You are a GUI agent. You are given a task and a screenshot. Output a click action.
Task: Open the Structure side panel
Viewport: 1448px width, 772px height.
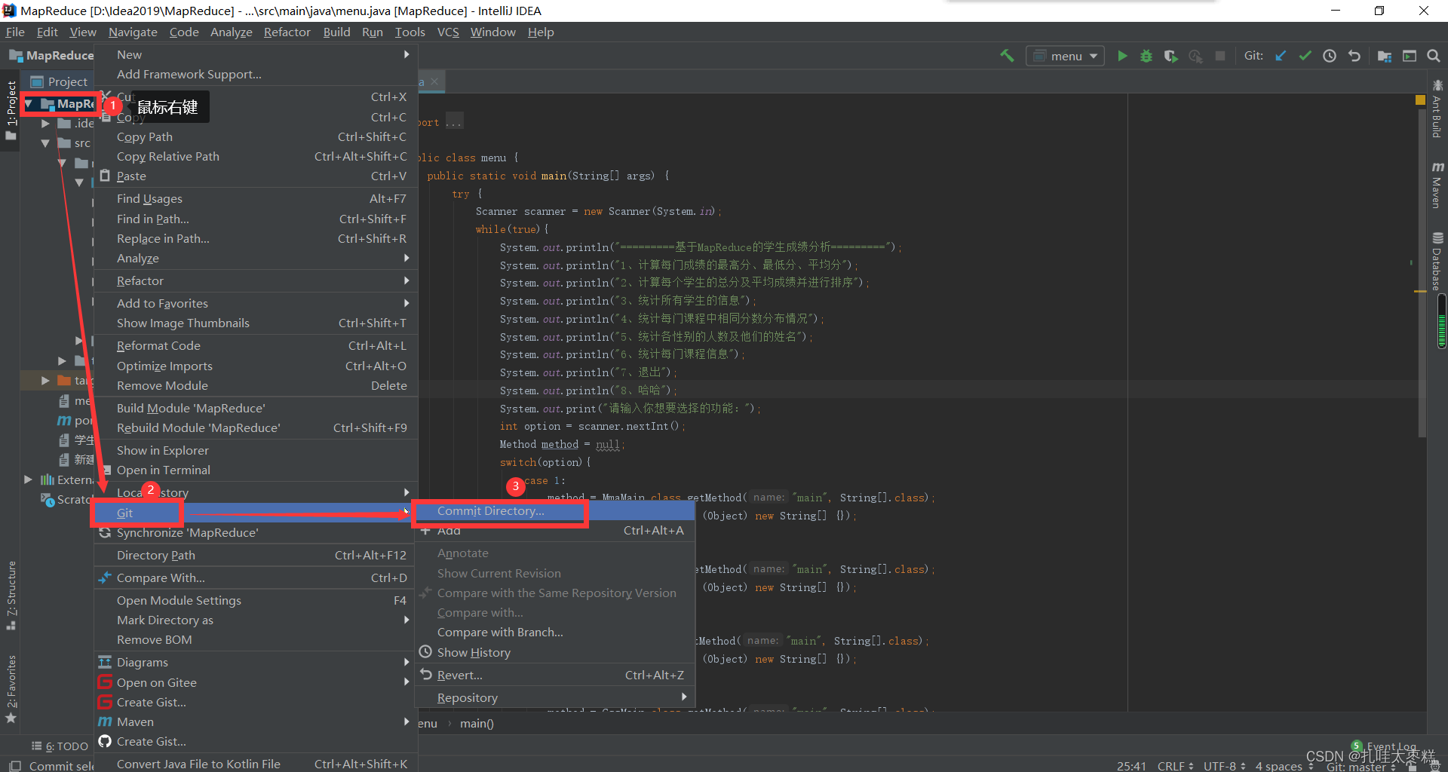coord(11,596)
